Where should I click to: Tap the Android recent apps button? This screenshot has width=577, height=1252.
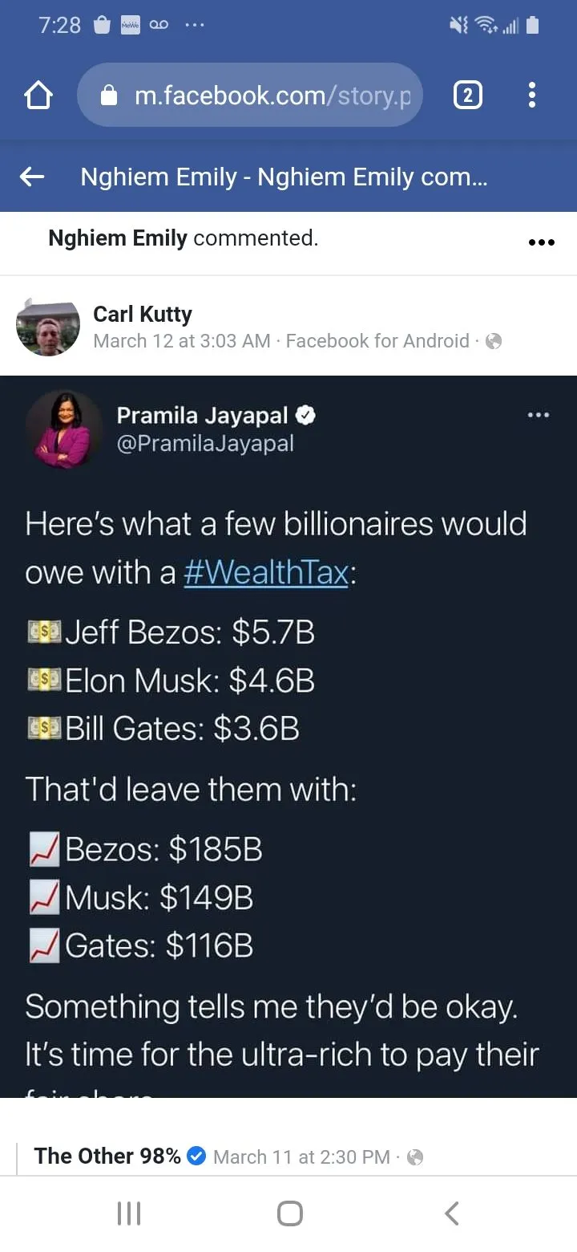coord(129,1213)
